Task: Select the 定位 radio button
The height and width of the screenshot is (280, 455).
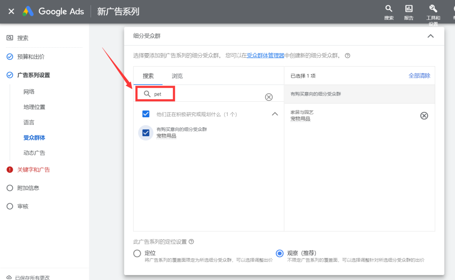Action: (x=137, y=253)
